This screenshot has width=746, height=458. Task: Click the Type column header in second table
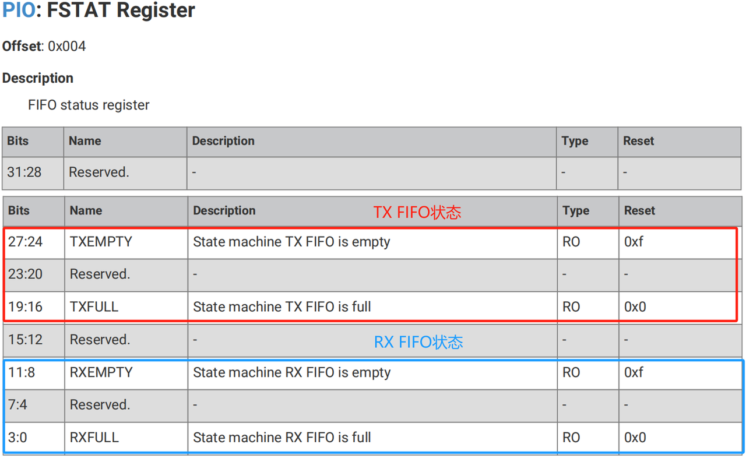point(576,210)
